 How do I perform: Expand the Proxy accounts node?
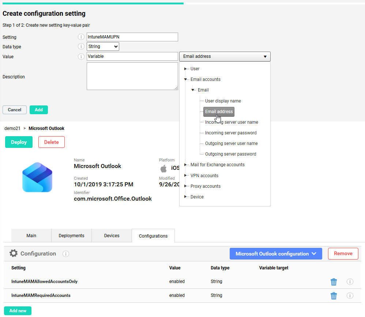185,186
